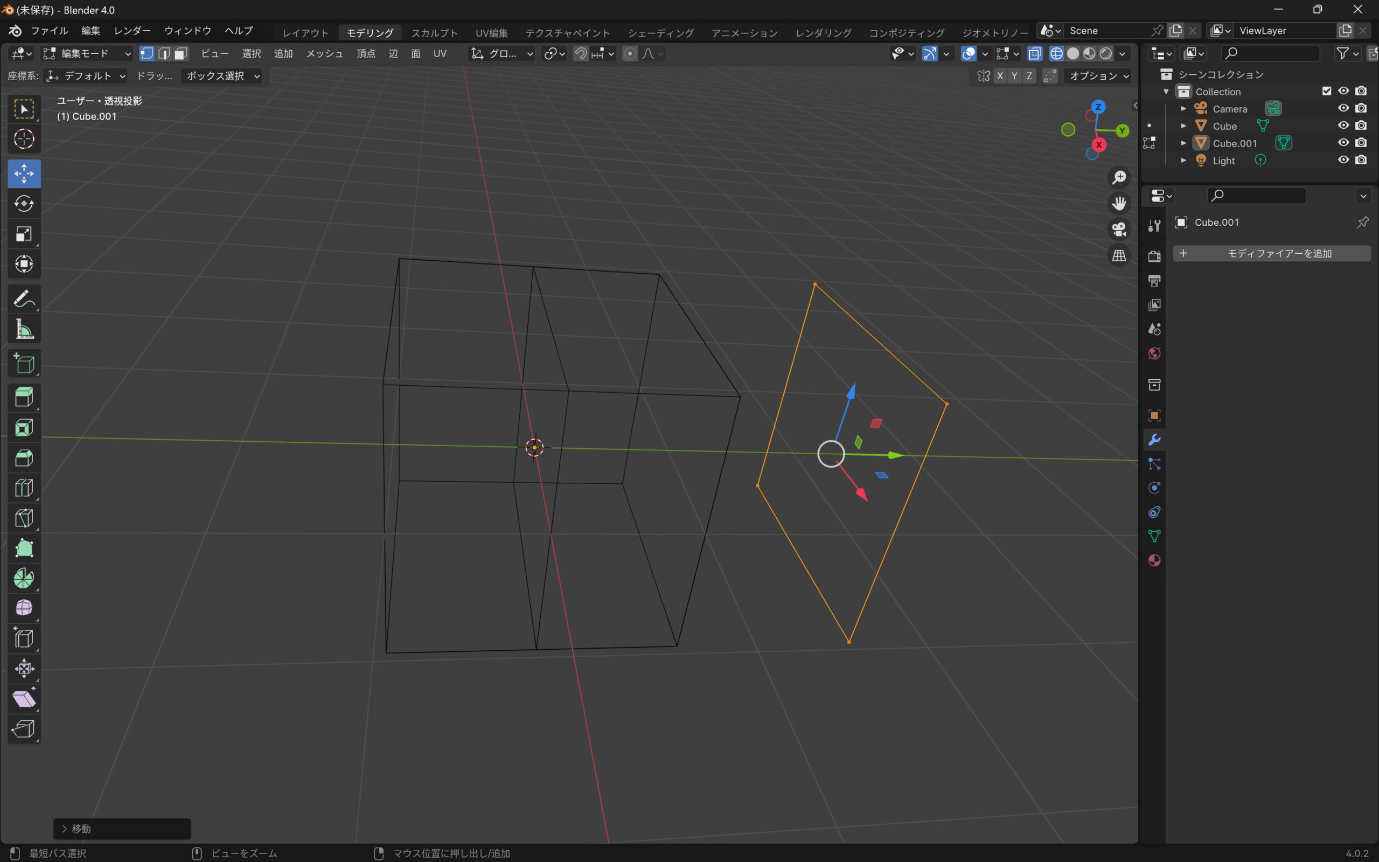Select the Rotate tool in left toolbar
The width and height of the screenshot is (1379, 862).
[24, 204]
